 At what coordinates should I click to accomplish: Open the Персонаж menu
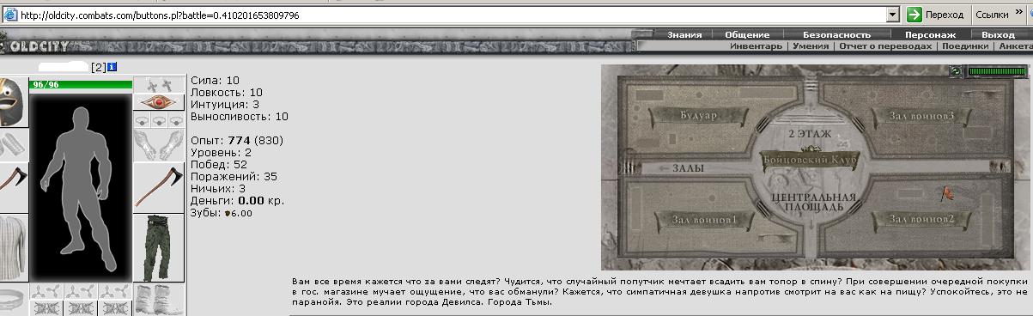click(930, 34)
